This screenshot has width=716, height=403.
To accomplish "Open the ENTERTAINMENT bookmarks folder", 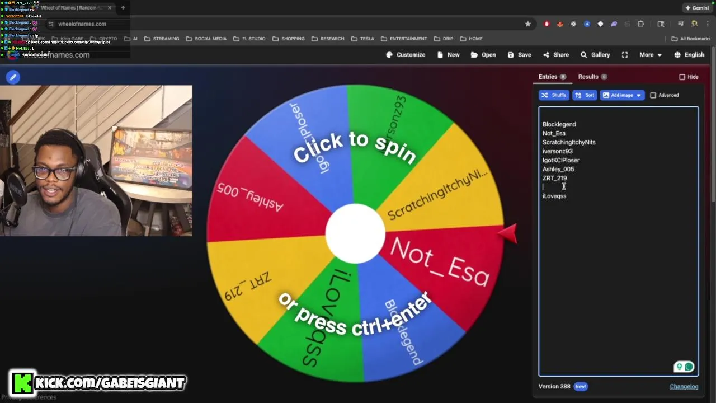I will click(x=403, y=39).
